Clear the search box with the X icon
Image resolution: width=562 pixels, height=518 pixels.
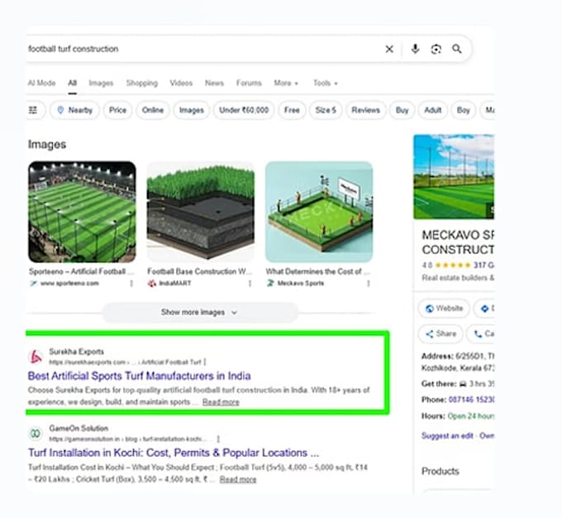coord(389,49)
